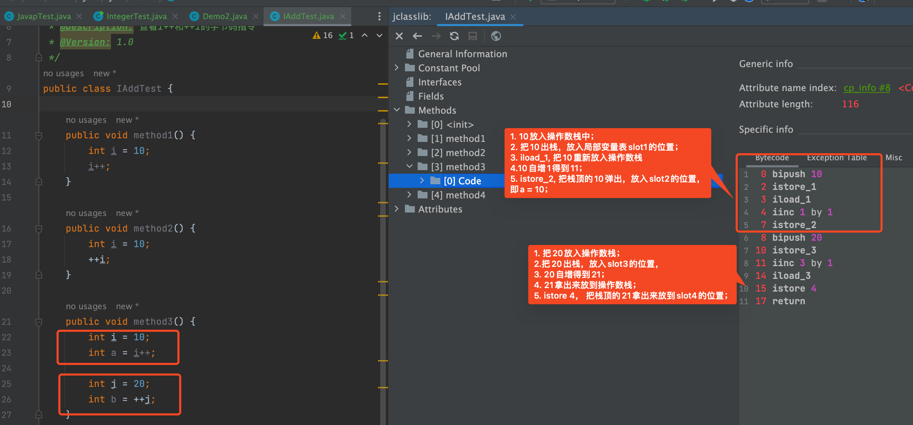913x425 pixels.
Task: Click the 'return' bytecode instruction
Action: (788, 301)
